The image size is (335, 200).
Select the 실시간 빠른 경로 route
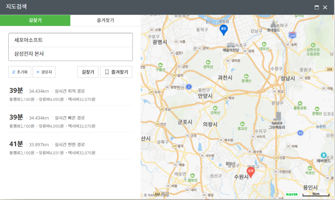pos(70,121)
